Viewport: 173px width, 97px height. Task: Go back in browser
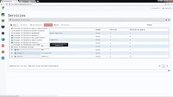[2, 4]
